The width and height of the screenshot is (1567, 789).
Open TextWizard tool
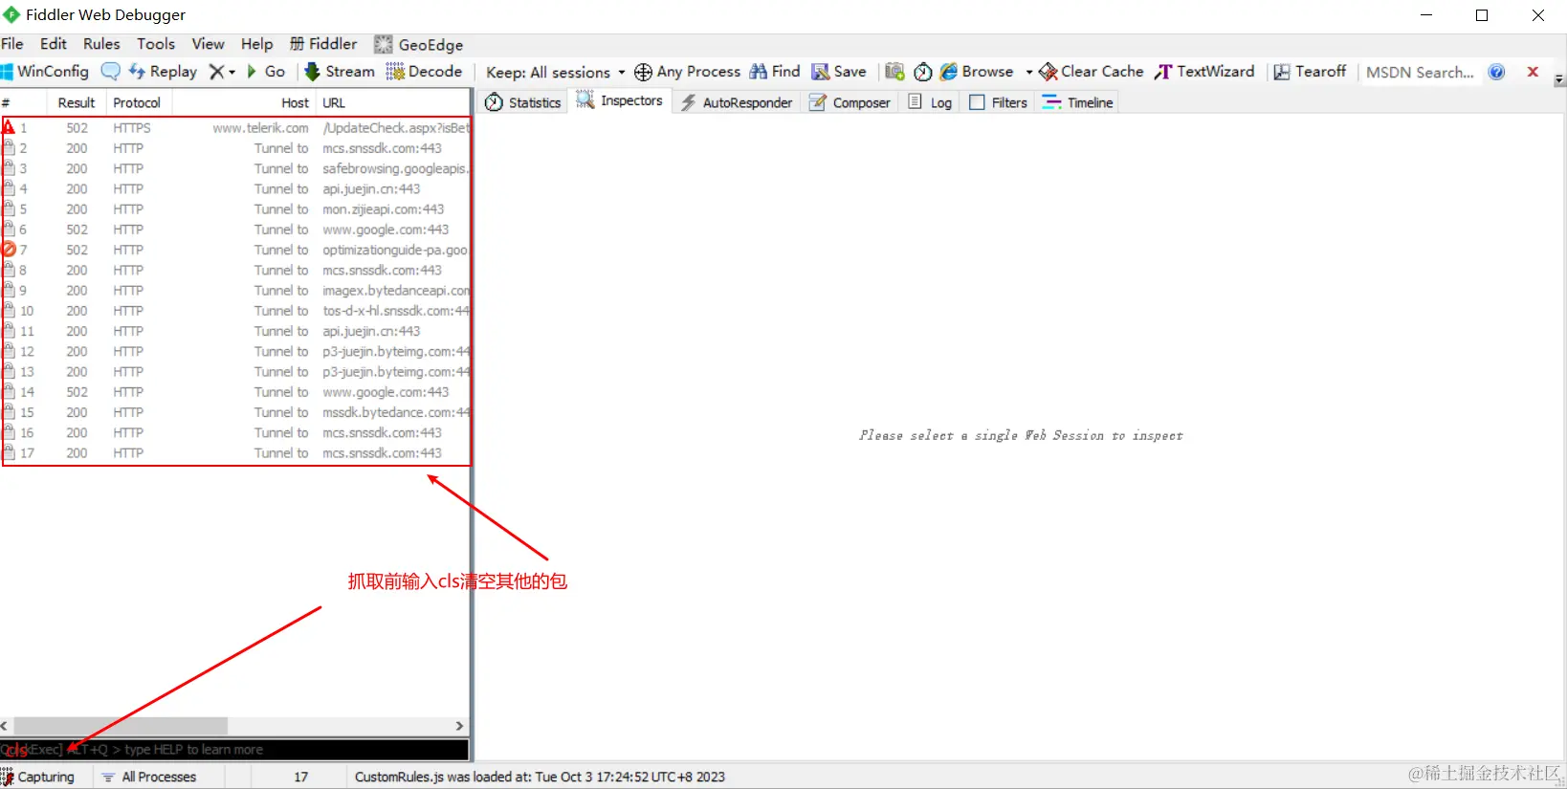point(1204,72)
